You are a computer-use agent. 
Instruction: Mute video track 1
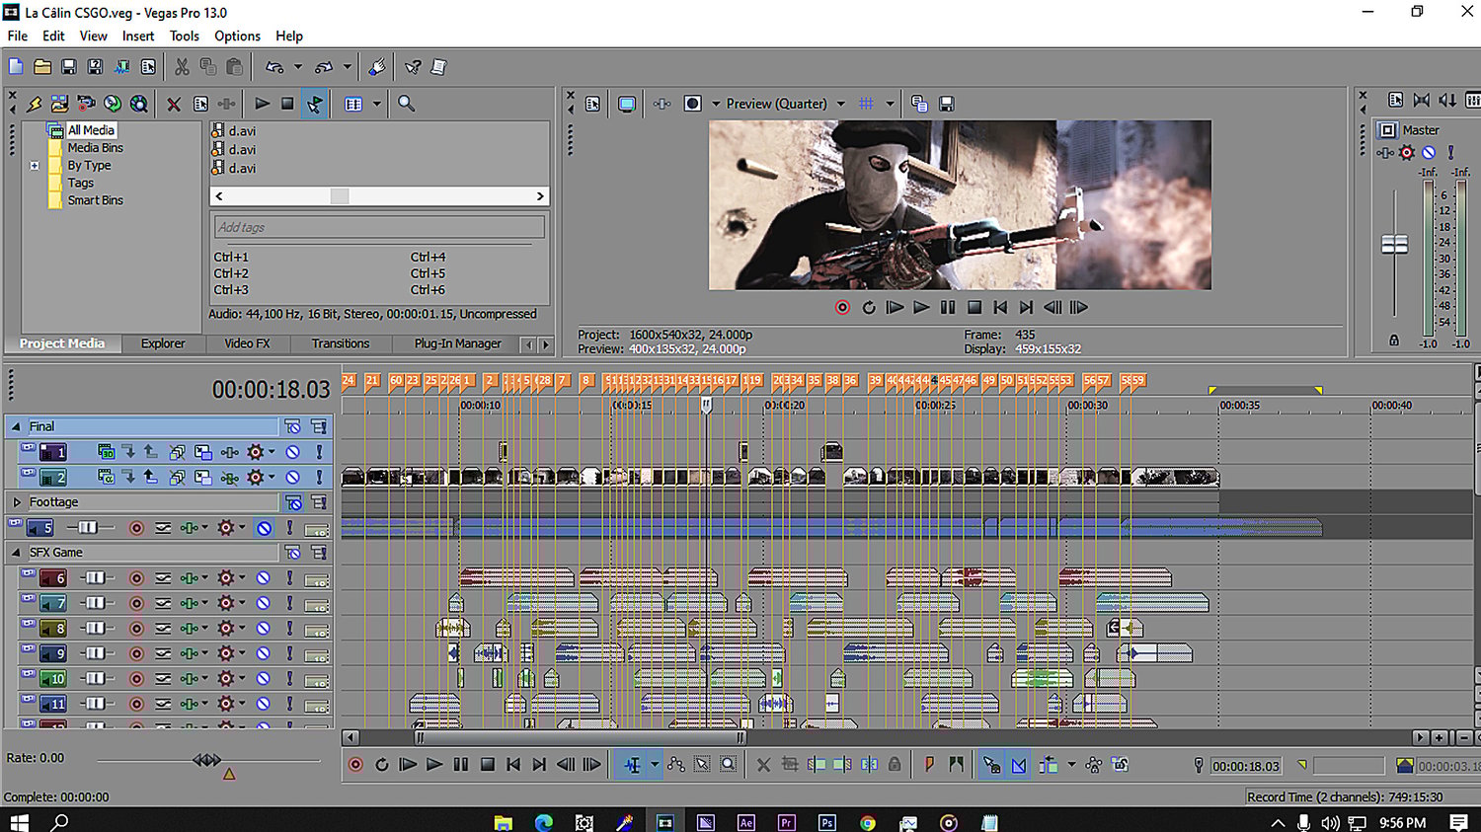293,452
